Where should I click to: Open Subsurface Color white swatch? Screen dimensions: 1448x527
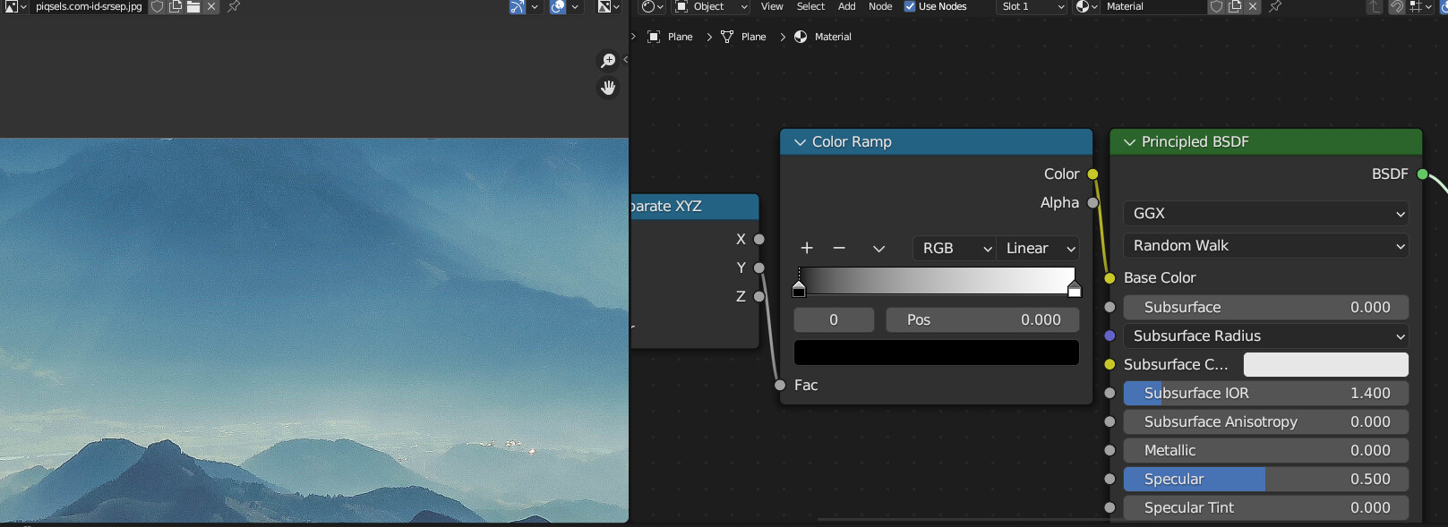(x=1326, y=364)
